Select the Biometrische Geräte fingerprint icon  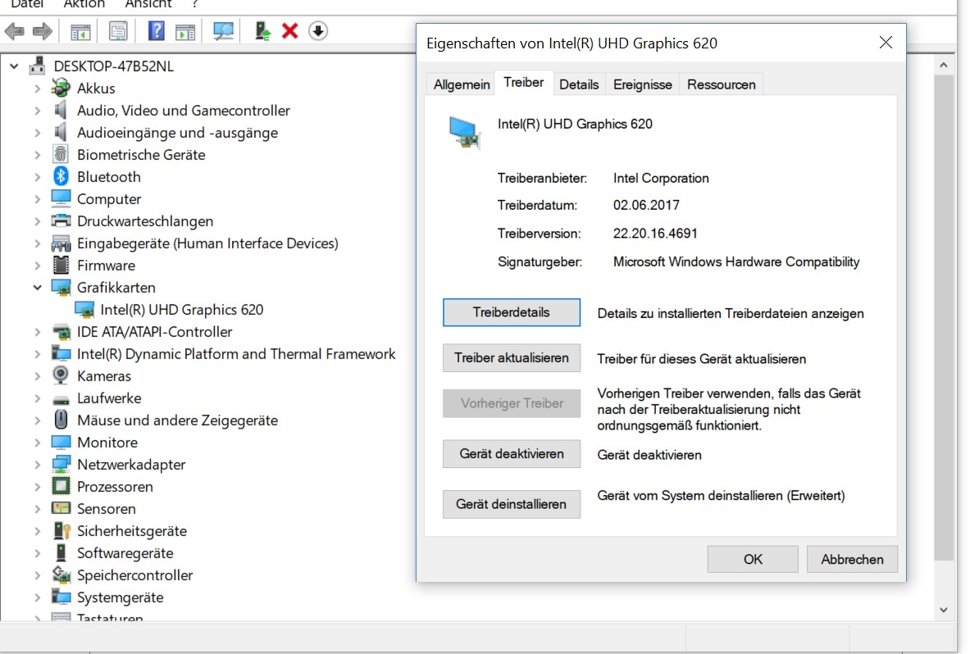[61, 154]
